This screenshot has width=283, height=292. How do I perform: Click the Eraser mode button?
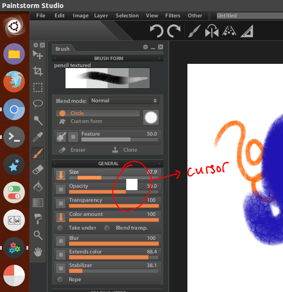(x=72, y=150)
